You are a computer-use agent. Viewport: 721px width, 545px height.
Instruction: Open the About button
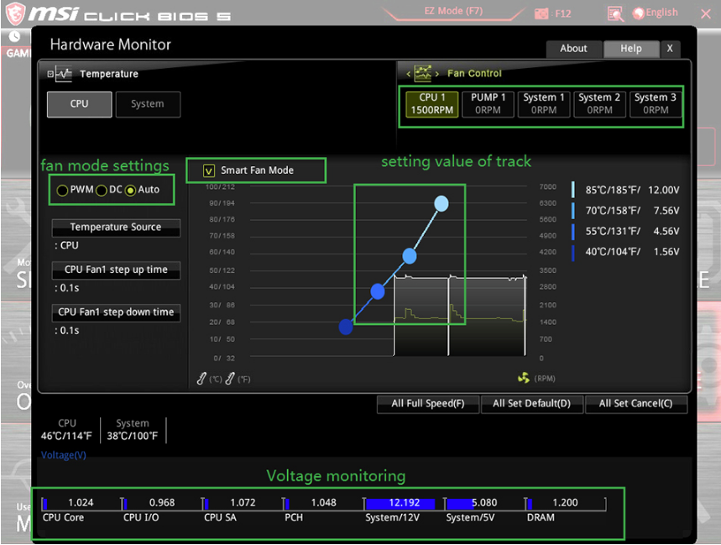(573, 49)
